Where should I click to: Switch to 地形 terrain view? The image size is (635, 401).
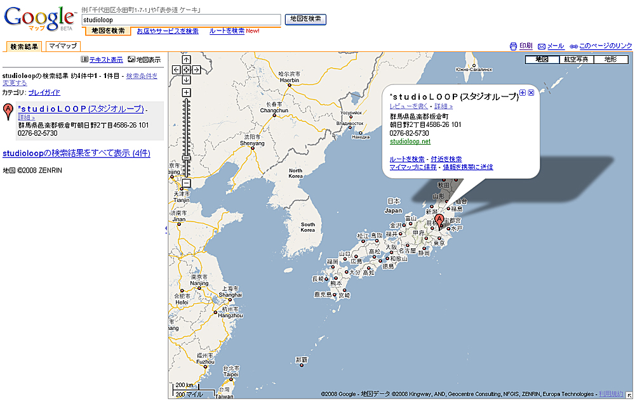(x=611, y=60)
